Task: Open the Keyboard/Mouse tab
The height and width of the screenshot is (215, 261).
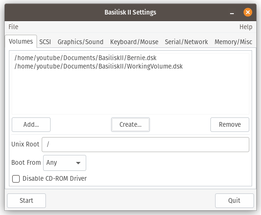Action: [x=134, y=42]
